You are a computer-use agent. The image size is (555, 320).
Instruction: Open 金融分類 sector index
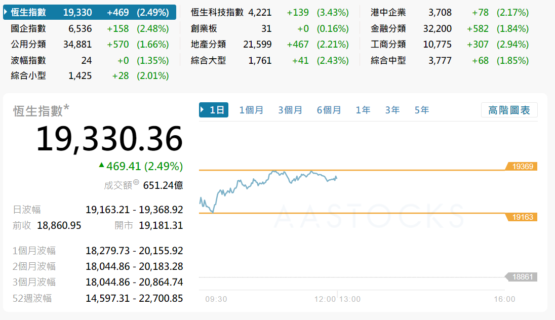[388, 28]
